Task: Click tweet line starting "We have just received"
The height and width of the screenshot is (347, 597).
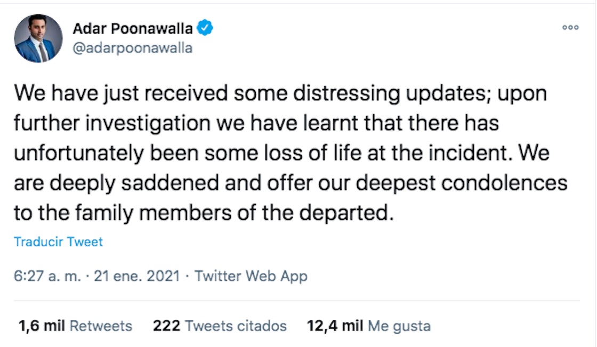Action: tap(280, 94)
